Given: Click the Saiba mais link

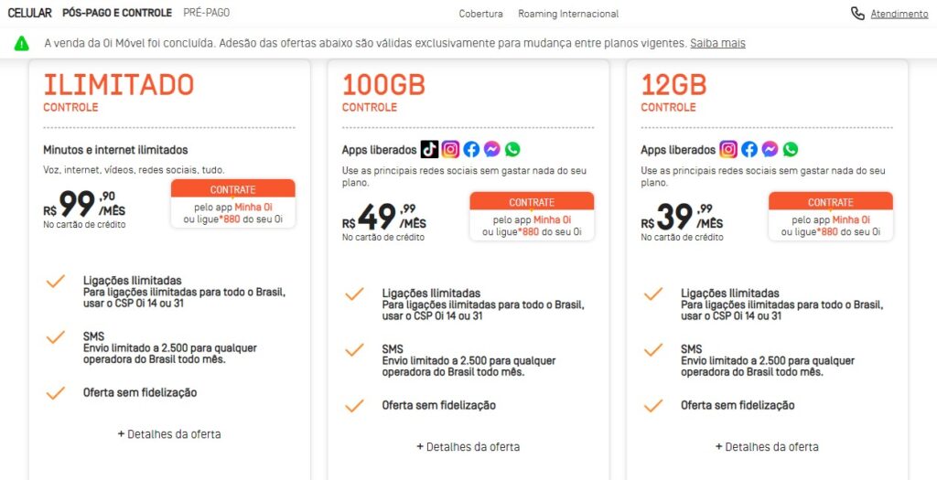Looking at the screenshot, I should point(717,43).
